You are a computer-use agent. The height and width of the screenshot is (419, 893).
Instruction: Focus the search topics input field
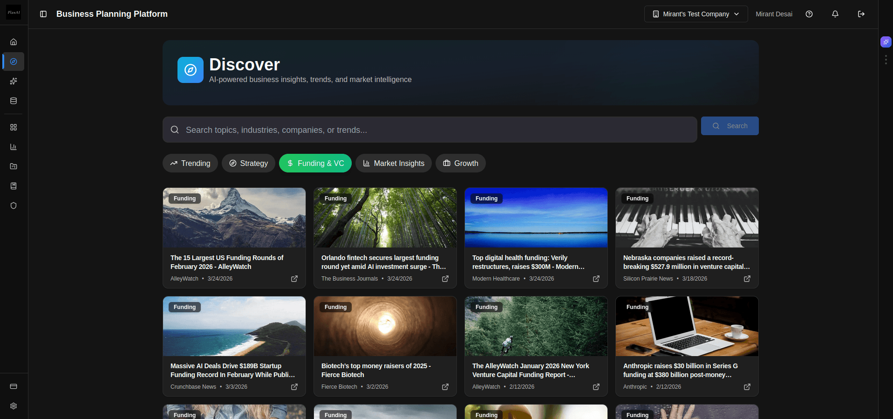click(x=429, y=130)
